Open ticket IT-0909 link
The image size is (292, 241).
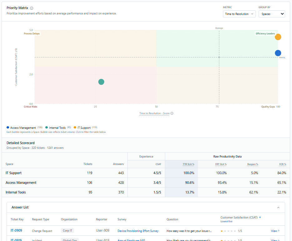point(16,231)
